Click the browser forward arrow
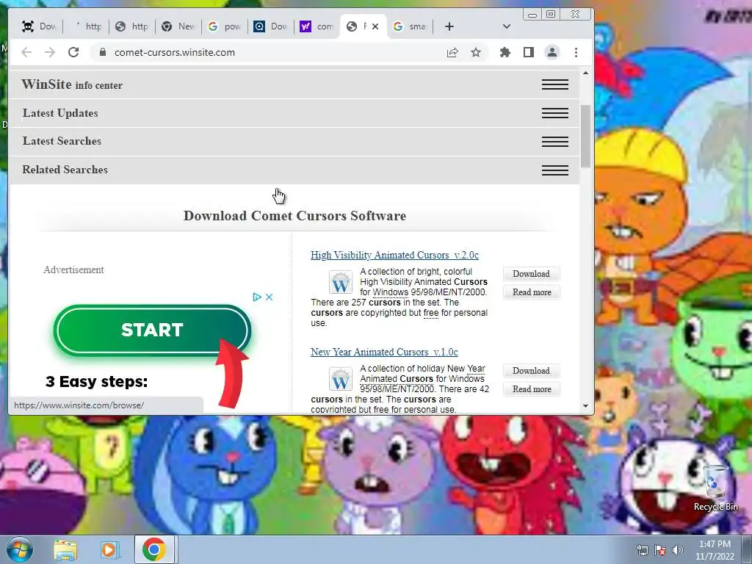 point(50,52)
